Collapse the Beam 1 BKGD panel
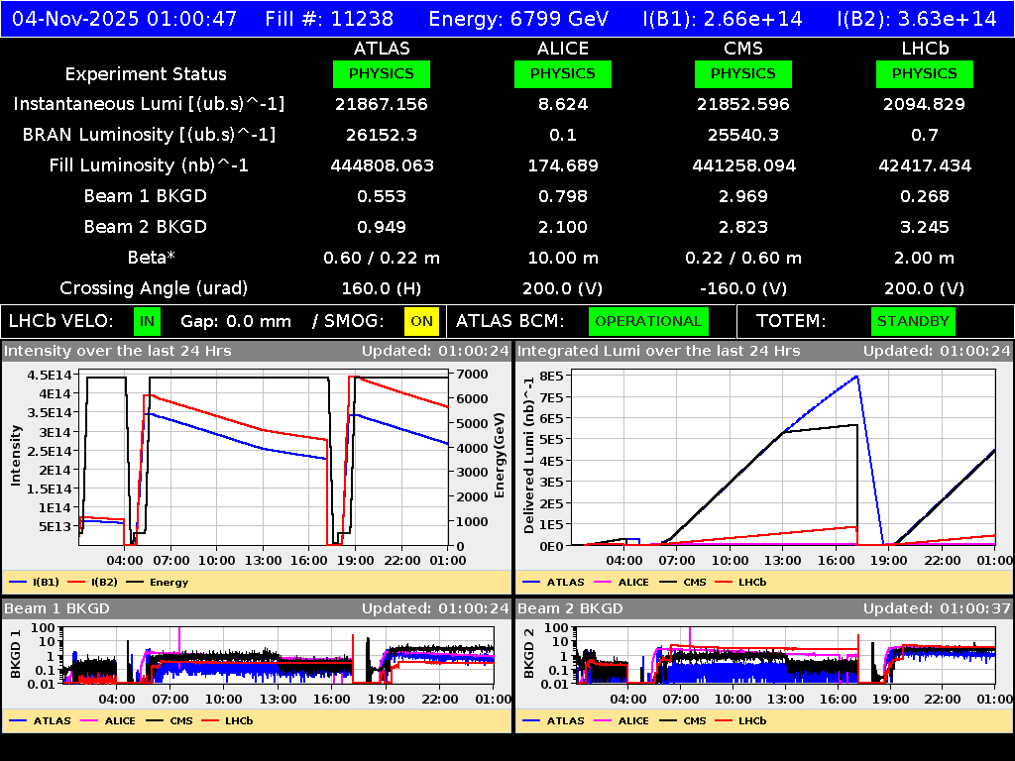The width and height of the screenshot is (1015, 761). (x=59, y=609)
